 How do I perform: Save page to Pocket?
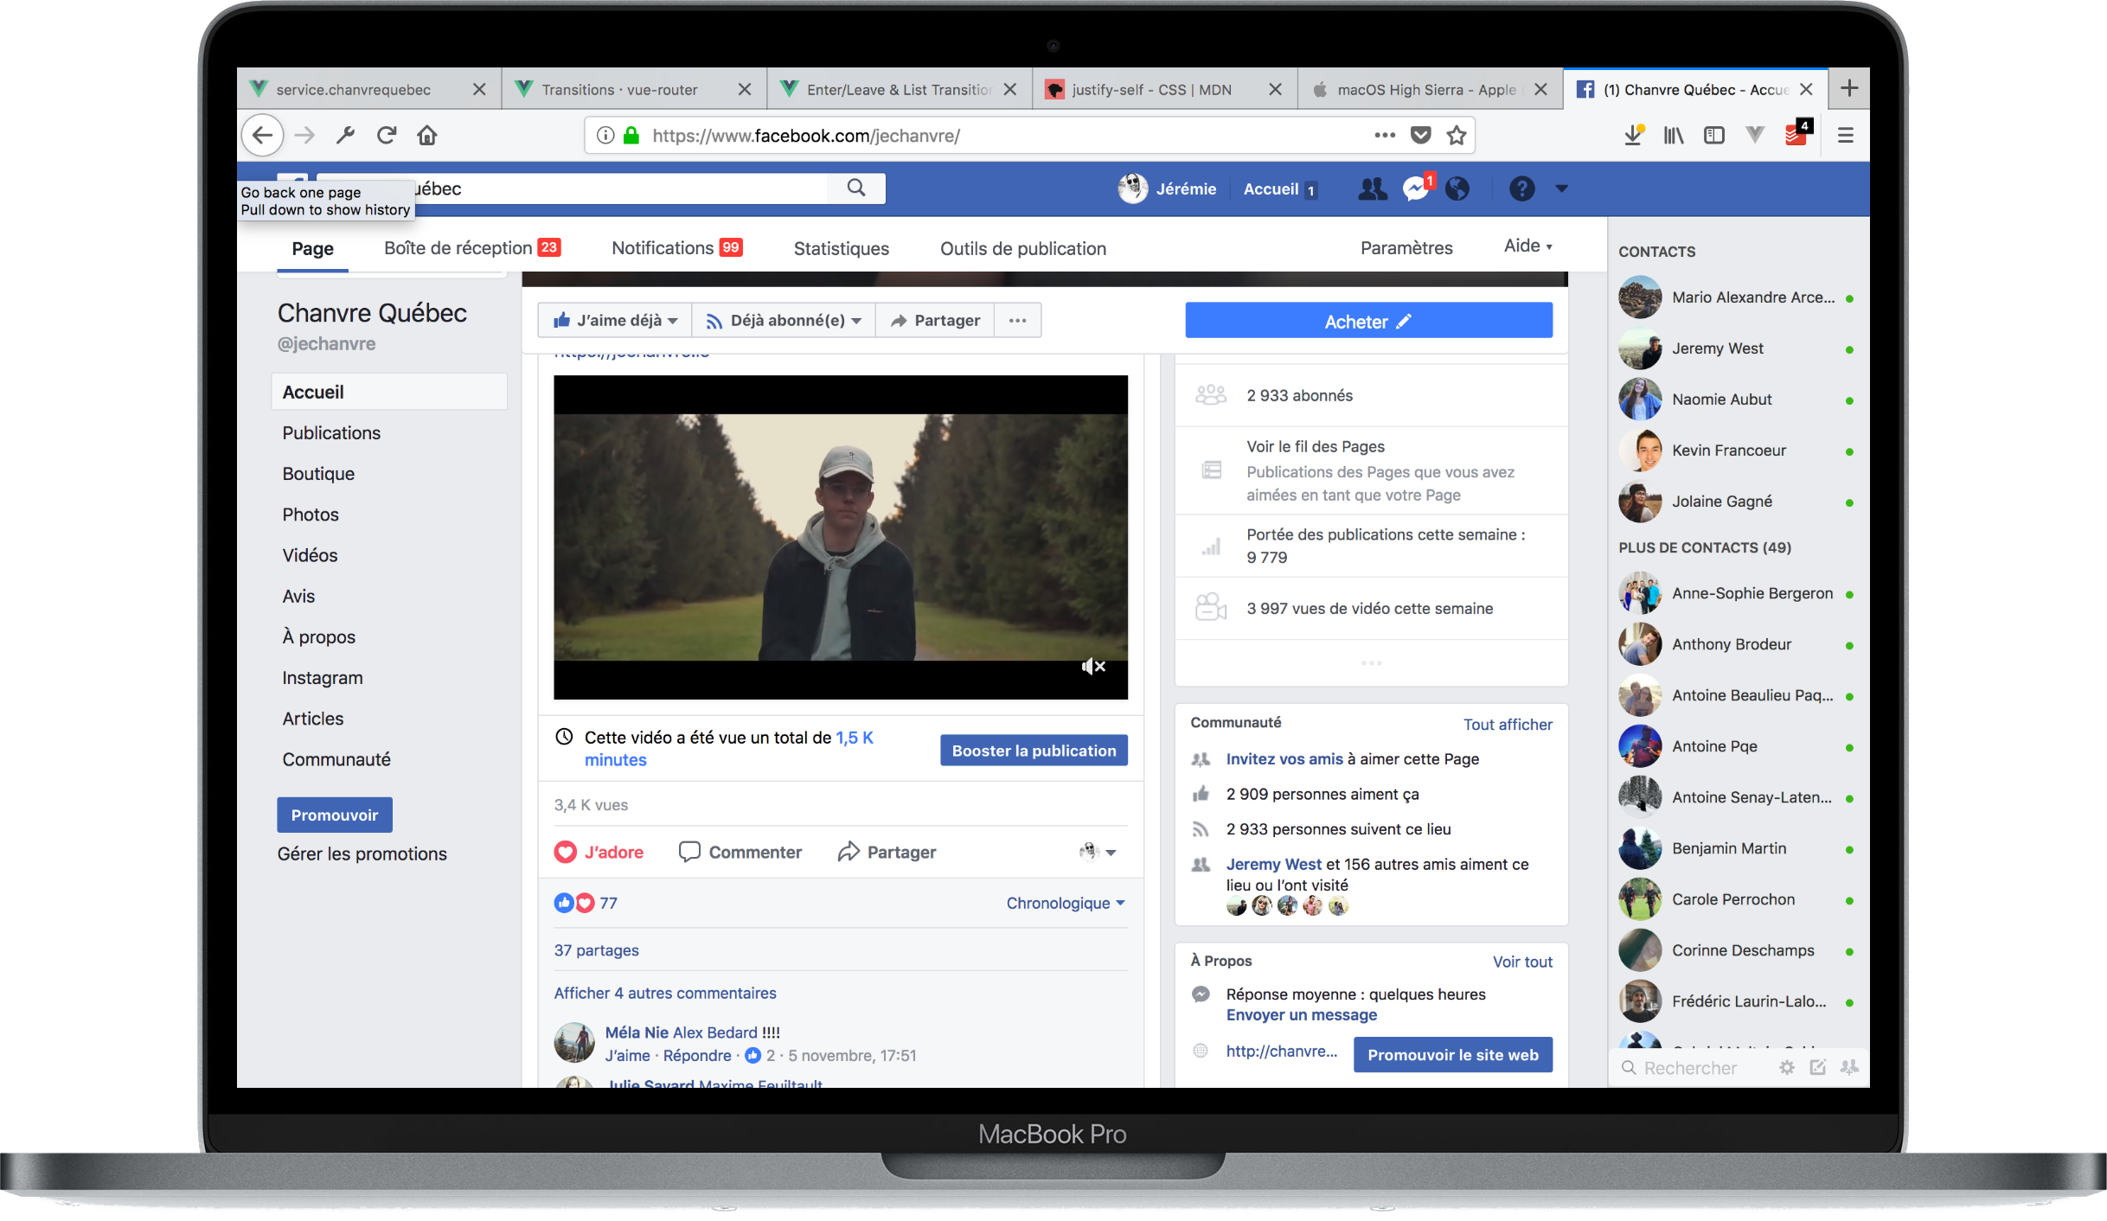[x=1420, y=135]
